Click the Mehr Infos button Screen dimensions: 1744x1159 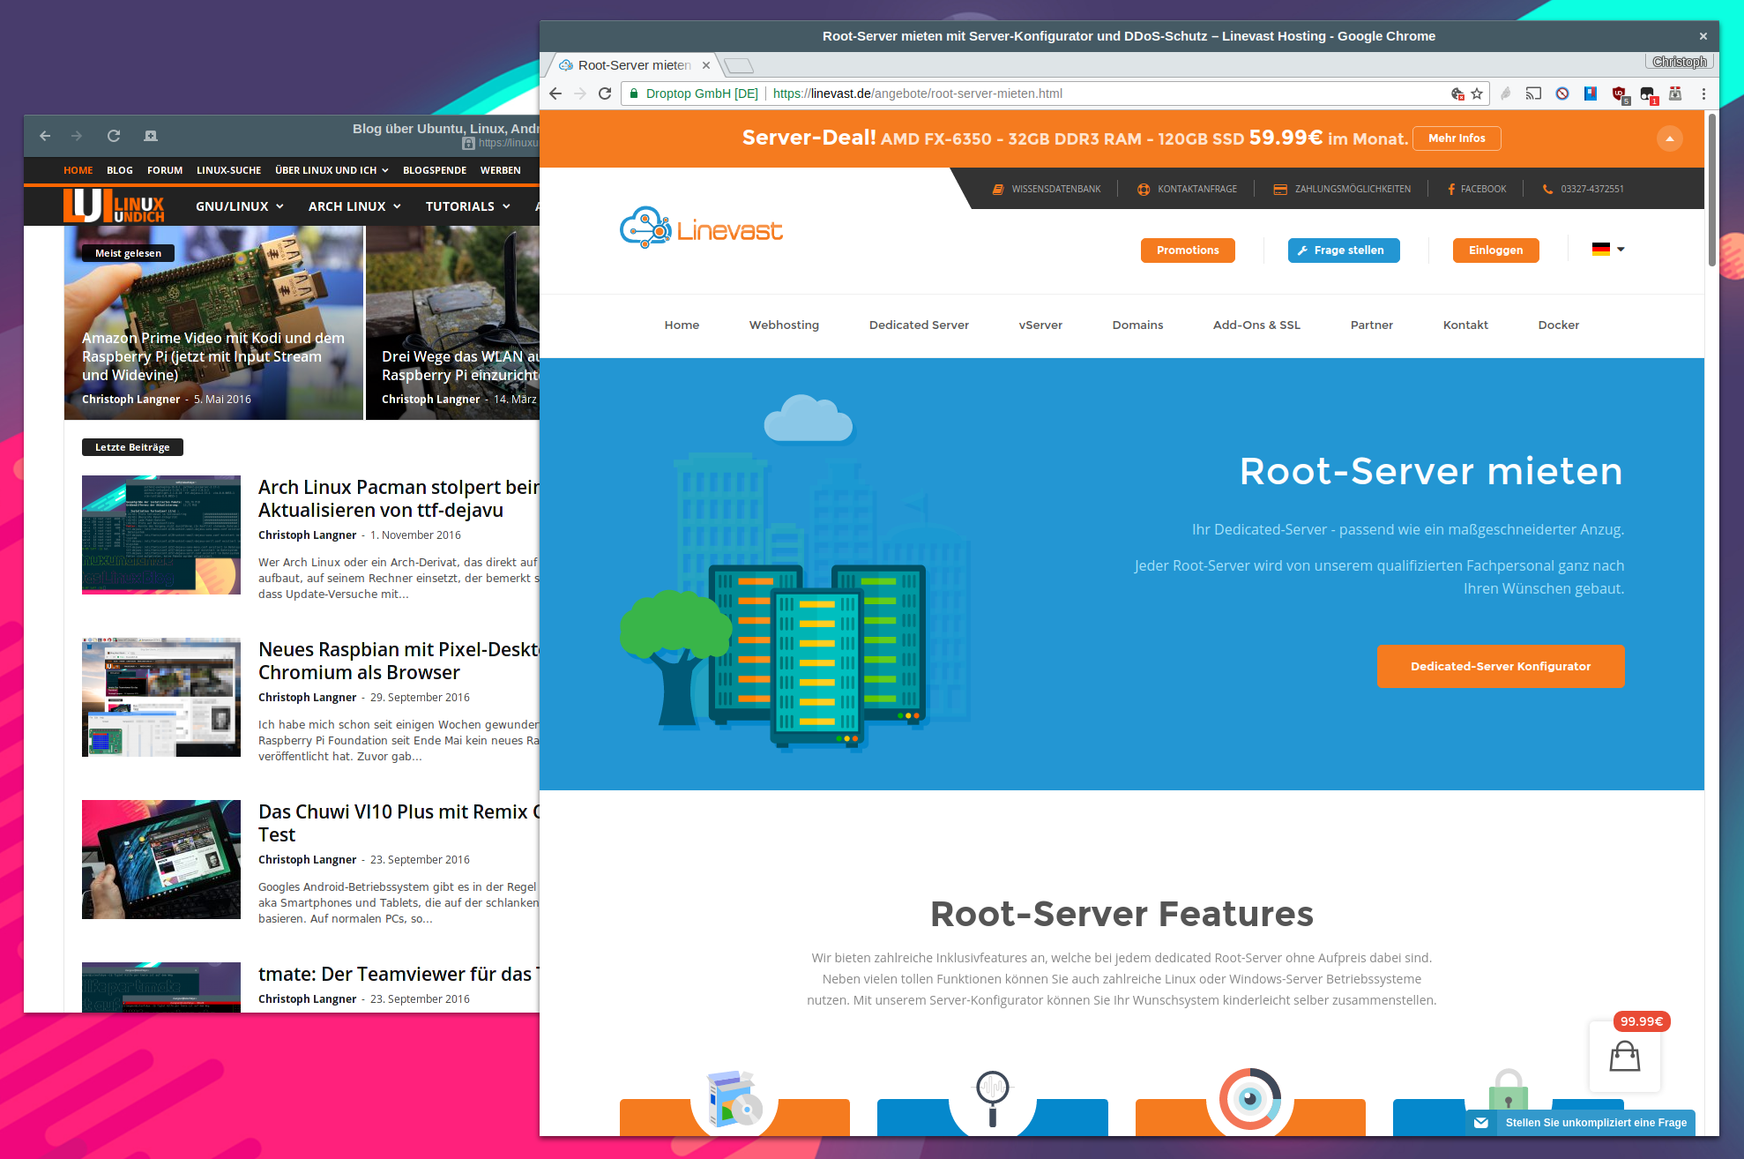coord(1457,138)
